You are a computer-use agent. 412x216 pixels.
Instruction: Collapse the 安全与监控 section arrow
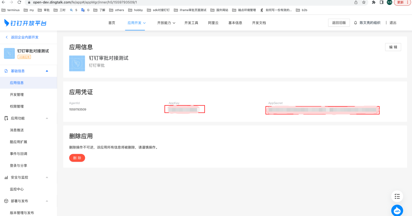tap(47, 177)
